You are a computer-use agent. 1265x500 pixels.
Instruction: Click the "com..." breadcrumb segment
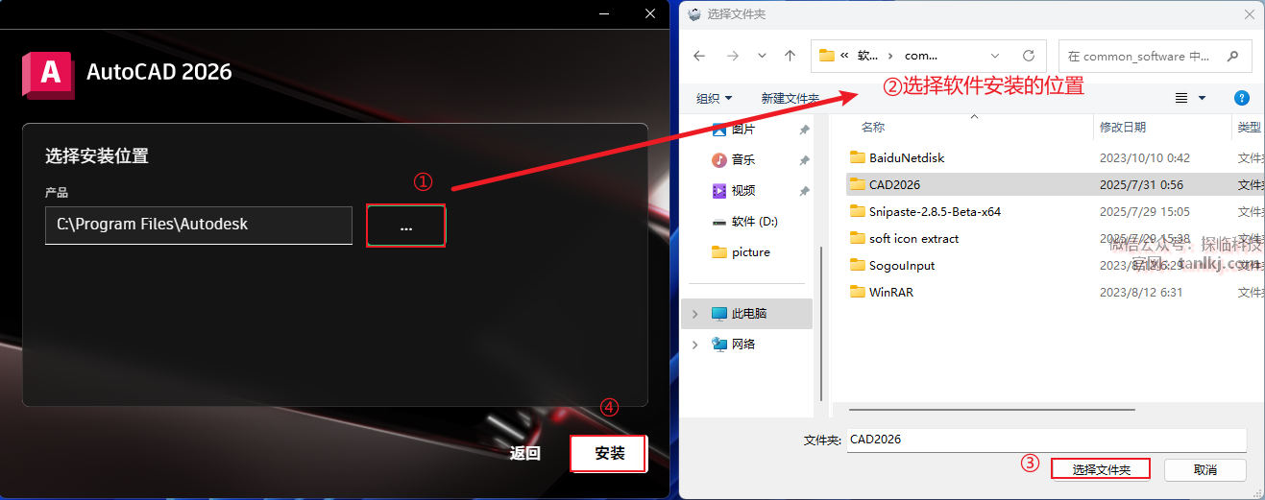tap(921, 56)
